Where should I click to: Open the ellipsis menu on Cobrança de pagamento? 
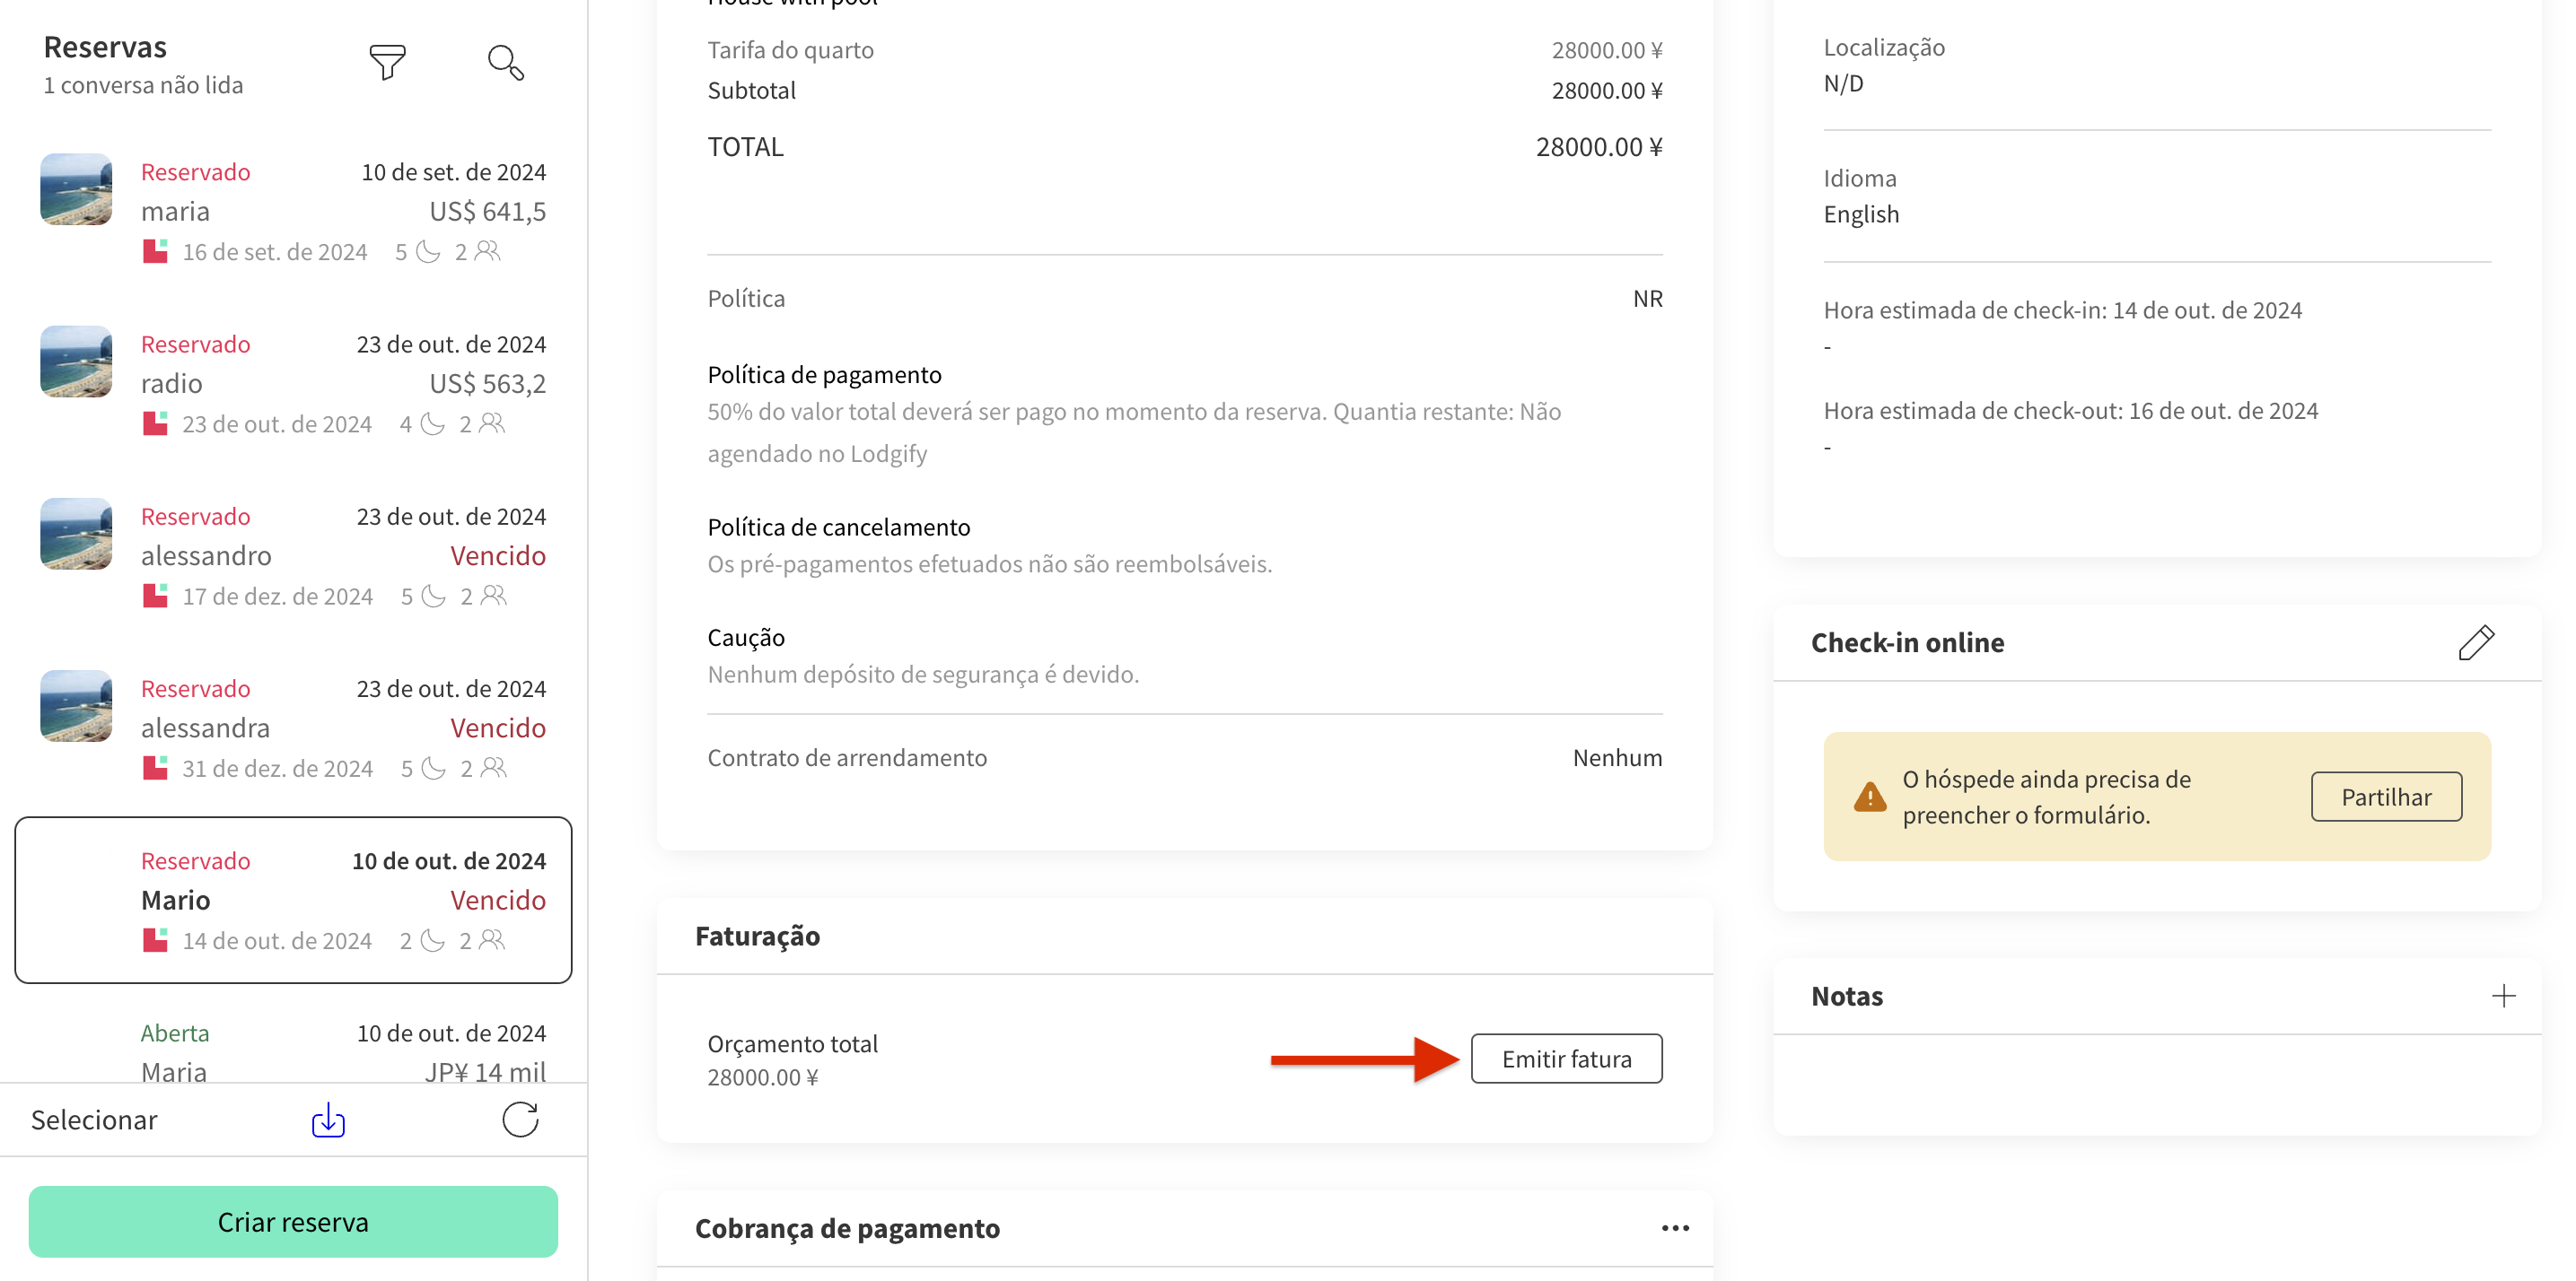tap(1675, 1228)
